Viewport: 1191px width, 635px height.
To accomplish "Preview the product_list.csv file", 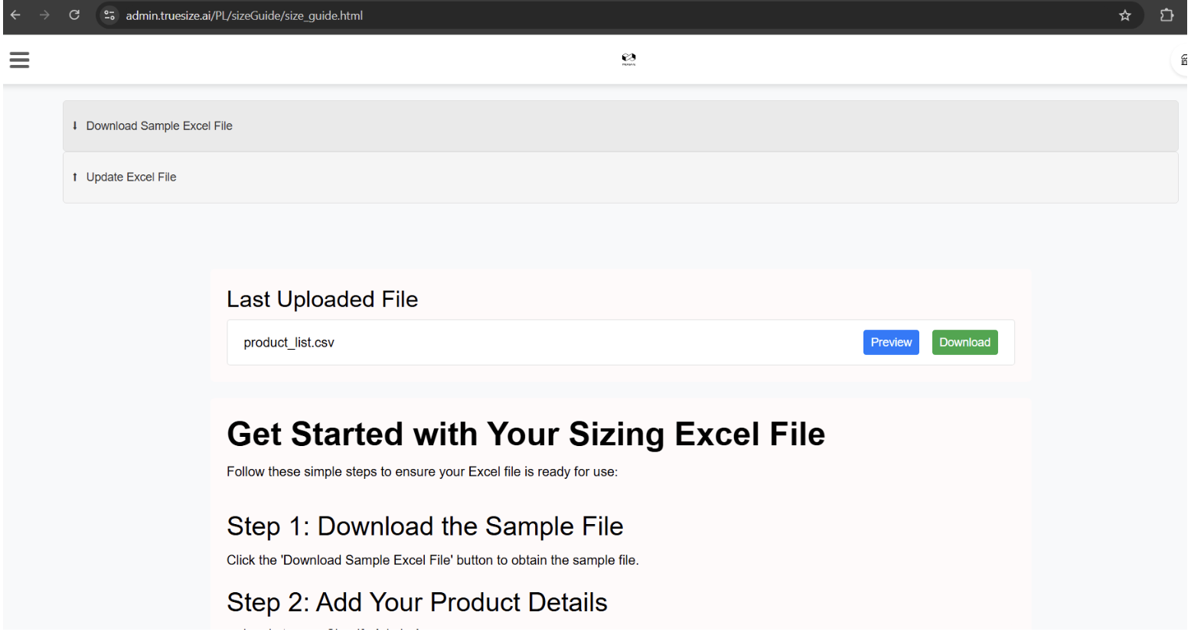I will coord(891,343).
